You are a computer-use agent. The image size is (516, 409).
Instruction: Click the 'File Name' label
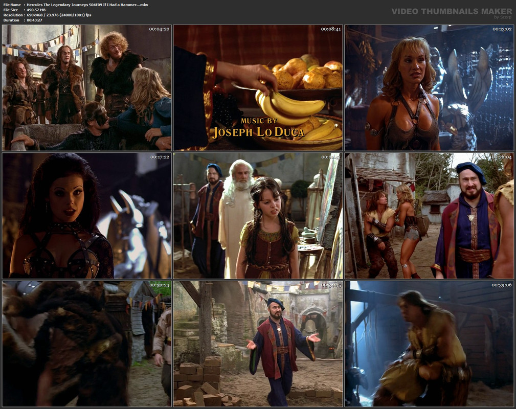(12, 5)
